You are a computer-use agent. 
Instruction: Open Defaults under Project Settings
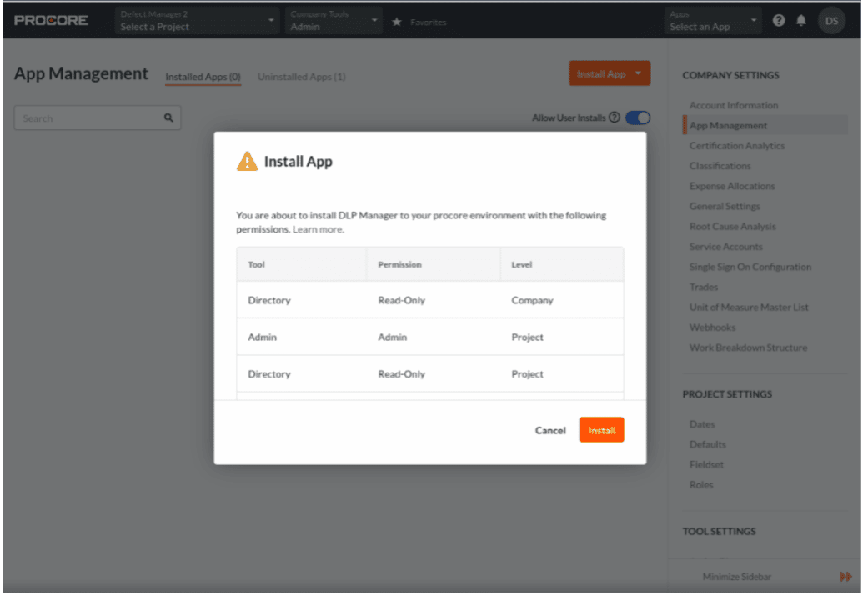coord(707,444)
